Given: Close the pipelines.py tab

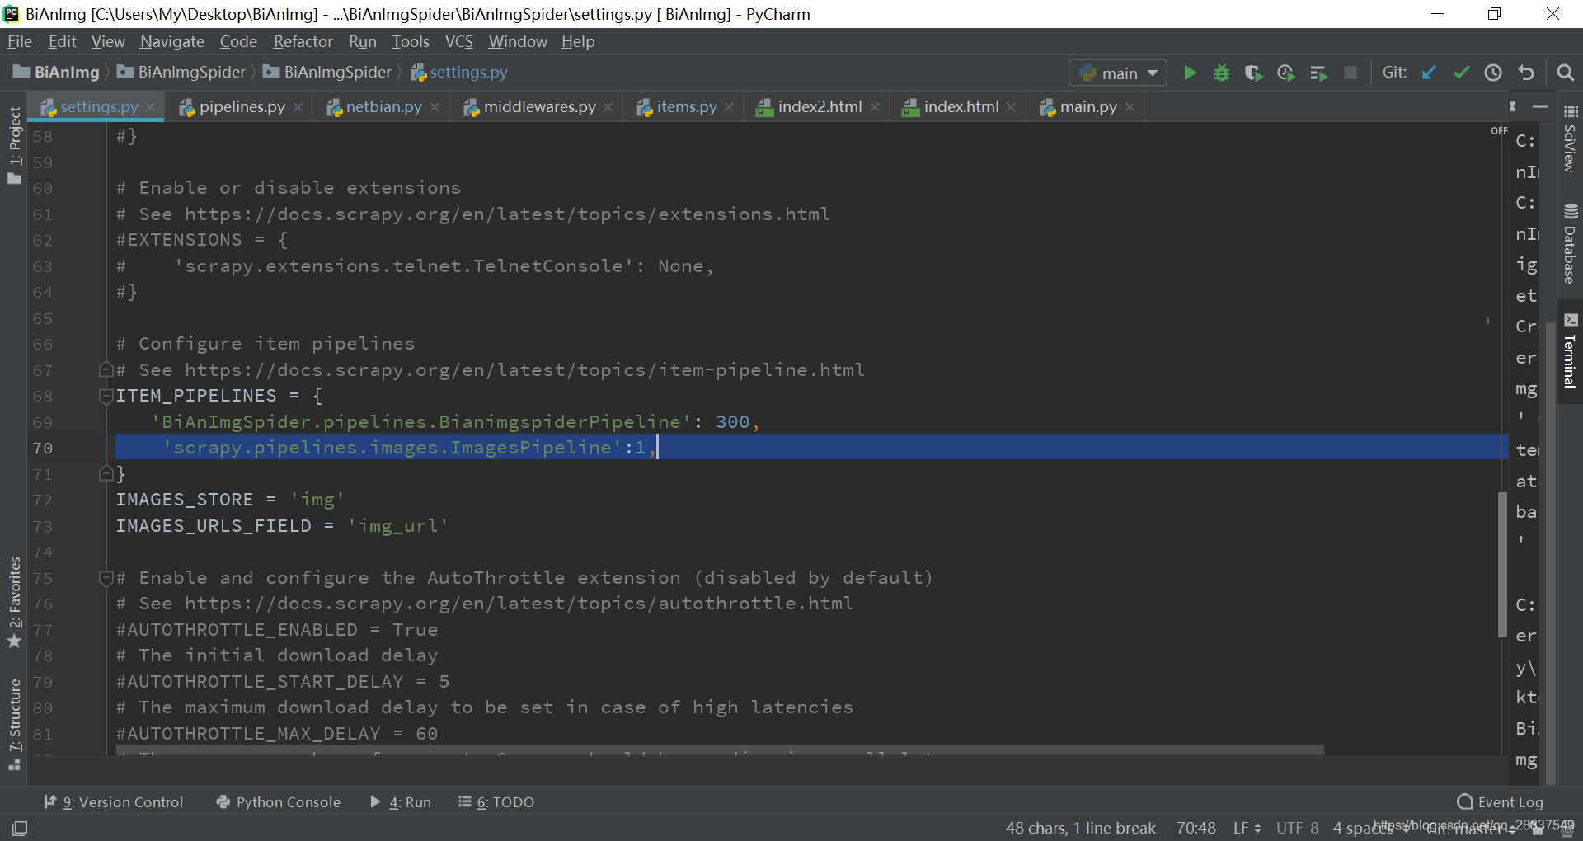Looking at the screenshot, I should 298,107.
